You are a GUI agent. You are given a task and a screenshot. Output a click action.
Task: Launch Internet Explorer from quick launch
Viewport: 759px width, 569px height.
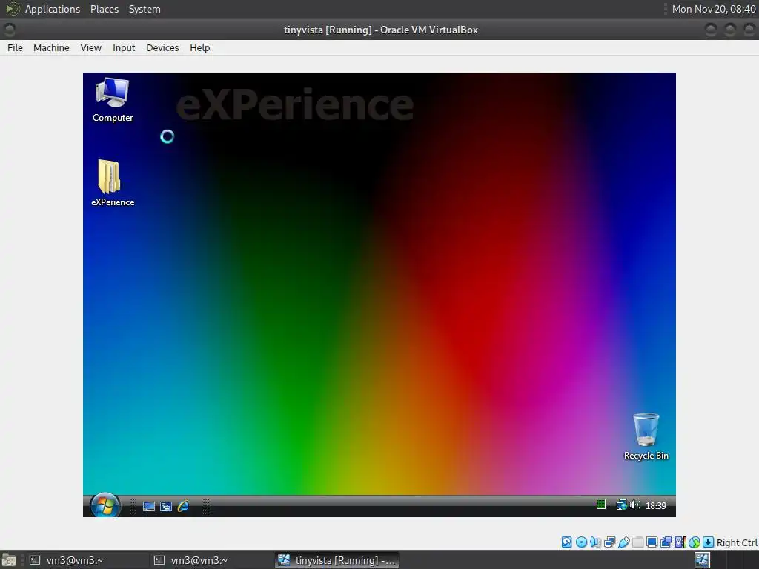point(183,506)
